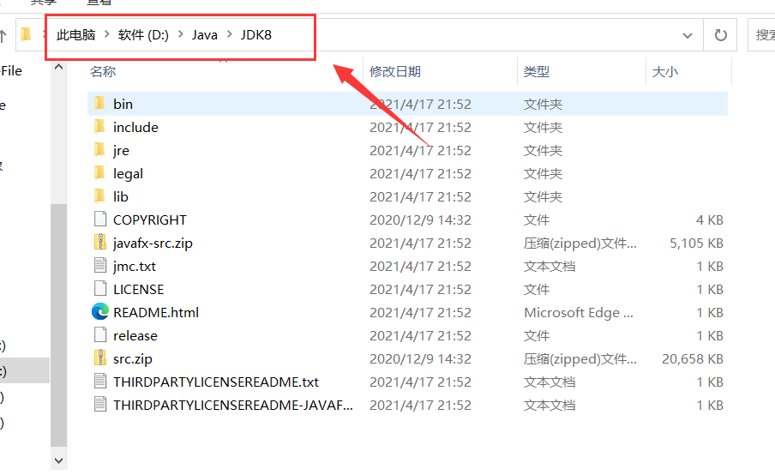Image resolution: width=775 pixels, height=475 pixels.
Task: Click the refresh button beside address bar
Action: 721,35
